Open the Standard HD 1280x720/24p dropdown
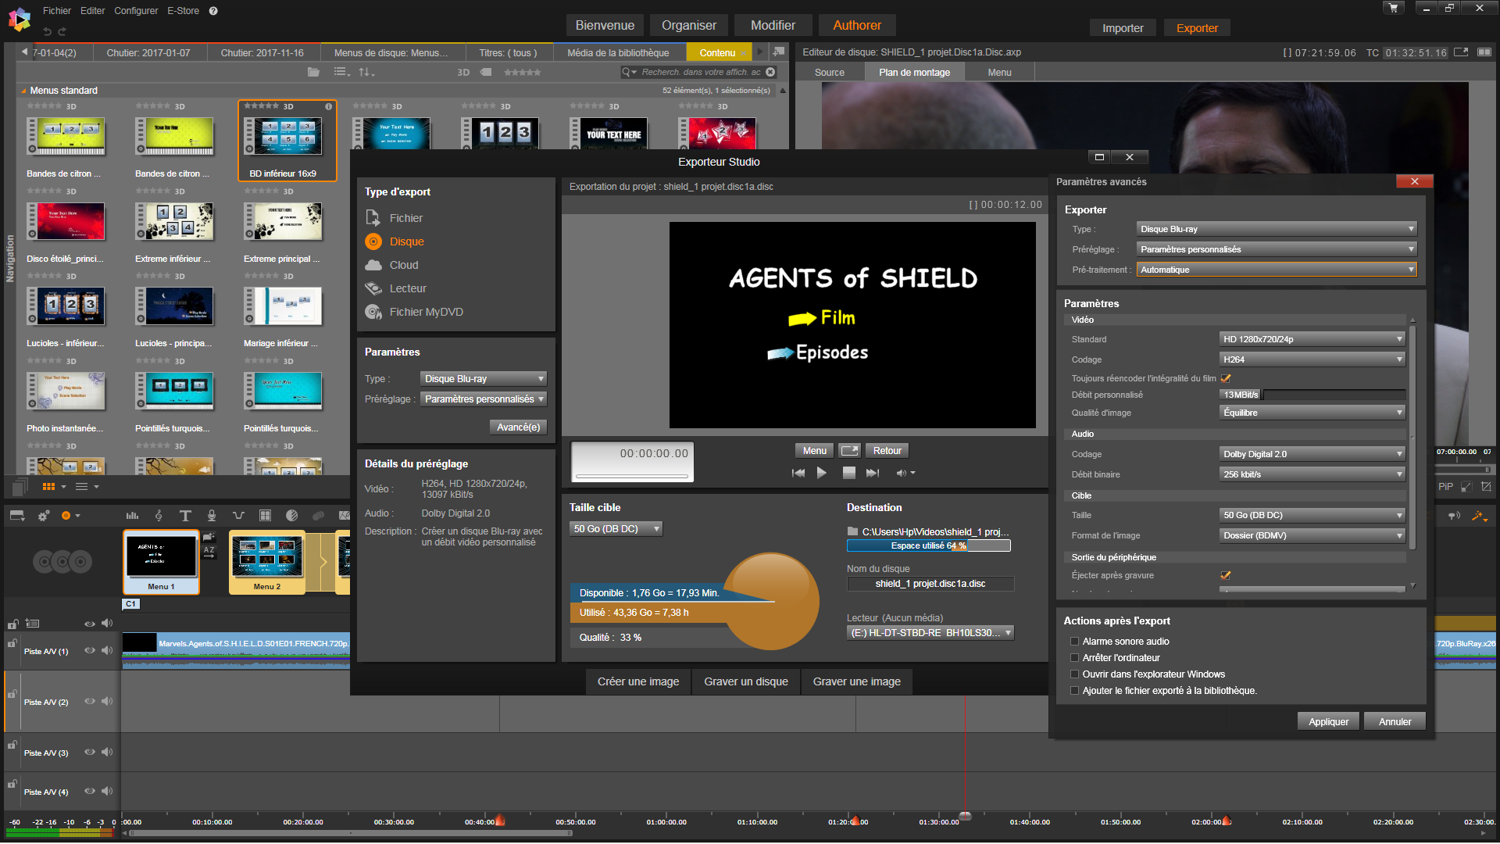The image size is (1500, 844). click(1312, 339)
